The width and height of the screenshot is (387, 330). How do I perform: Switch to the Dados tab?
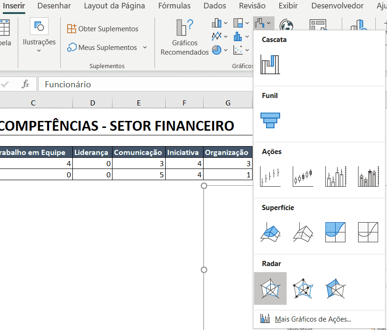click(215, 6)
